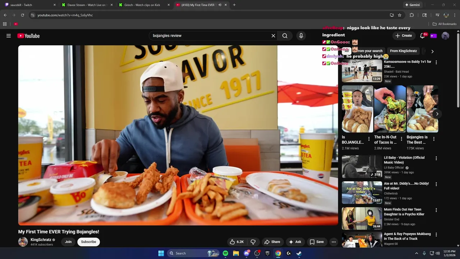The height and width of the screenshot is (259, 460).
Task: Like the video with 6.2K likes
Action: 237,242
